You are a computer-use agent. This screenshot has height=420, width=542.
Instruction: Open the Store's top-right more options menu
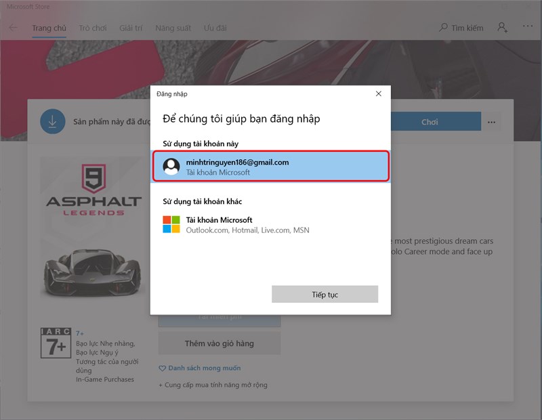point(528,26)
